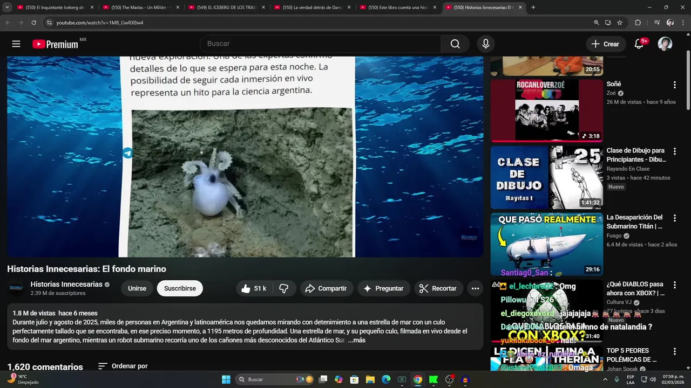Click the Preguntar button
This screenshot has width=691, height=388.
coord(383,288)
